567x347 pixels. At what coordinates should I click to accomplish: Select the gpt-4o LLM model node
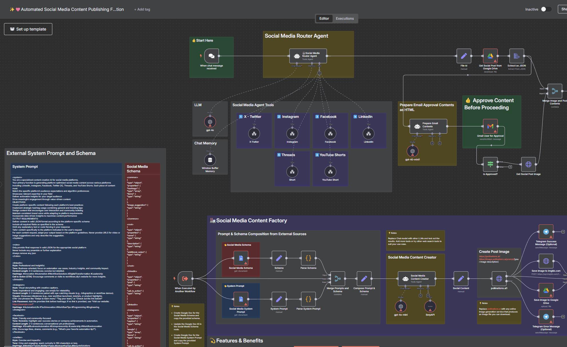pyautogui.click(x=210, y=122)
